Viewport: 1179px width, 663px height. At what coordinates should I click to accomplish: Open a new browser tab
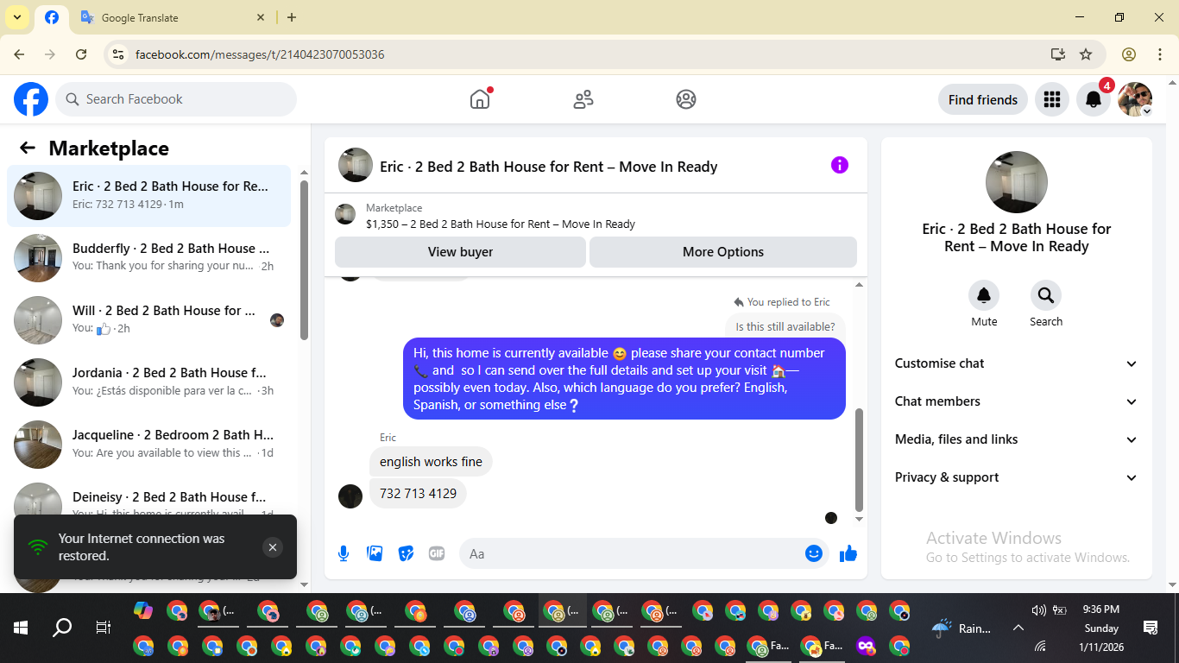coord(292,17)
